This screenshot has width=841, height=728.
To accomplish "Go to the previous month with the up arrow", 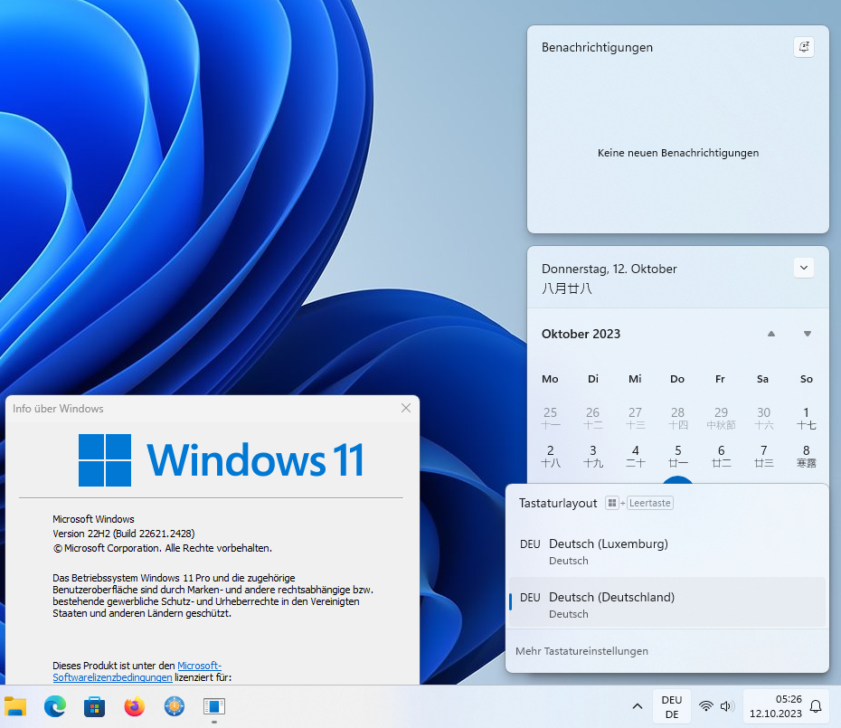I will coord(770,334).
